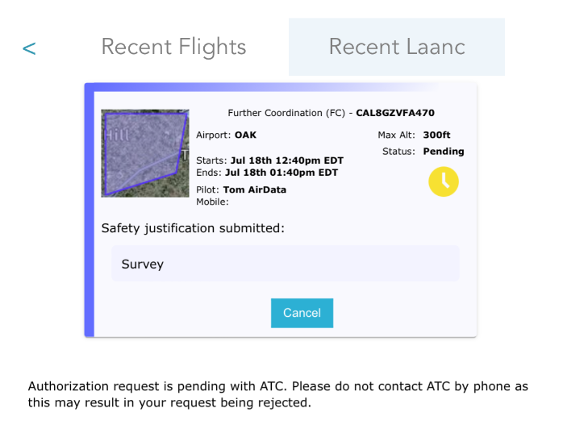The width and height of the screenshot is (563, 433).
Task: Switch to the Recent Laanc tab
Action: (x=397, y=47)
